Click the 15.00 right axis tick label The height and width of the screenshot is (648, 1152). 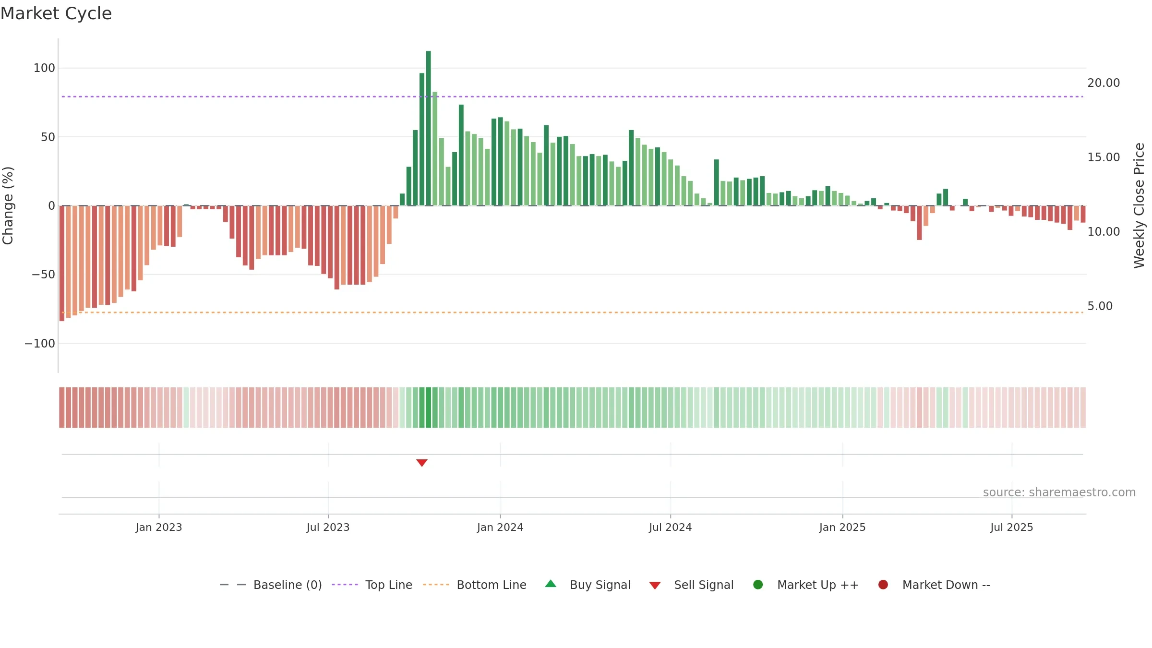(1104, 157)
